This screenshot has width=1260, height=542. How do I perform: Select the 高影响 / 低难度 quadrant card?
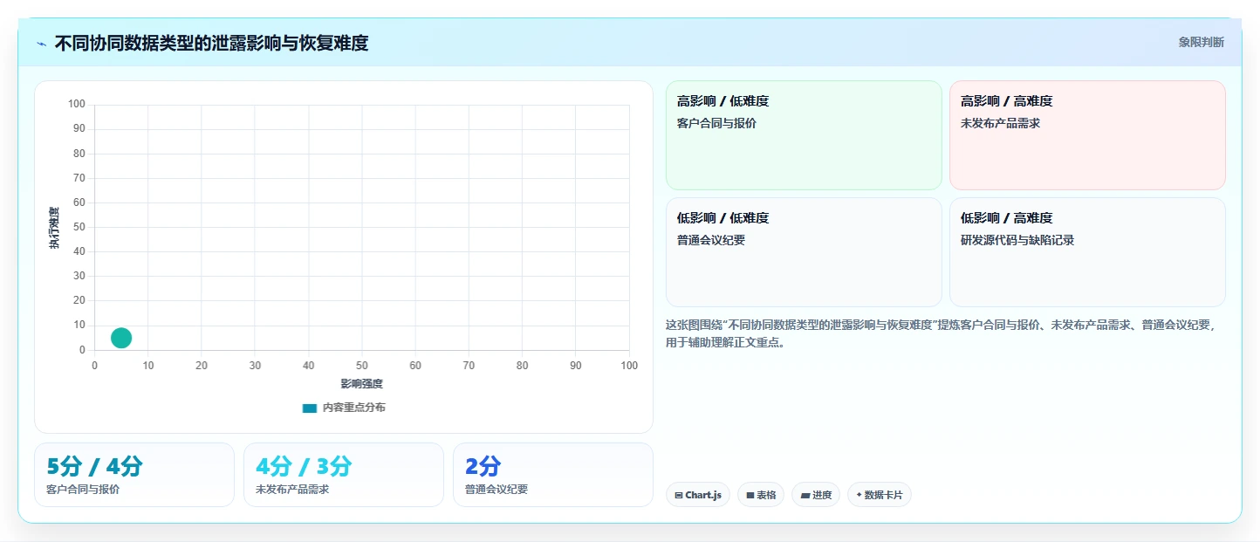[804, 135]
